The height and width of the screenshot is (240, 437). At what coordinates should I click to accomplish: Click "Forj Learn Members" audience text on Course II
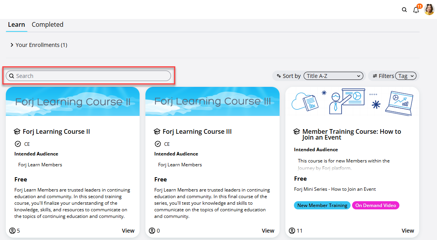(x=40, y=165)
